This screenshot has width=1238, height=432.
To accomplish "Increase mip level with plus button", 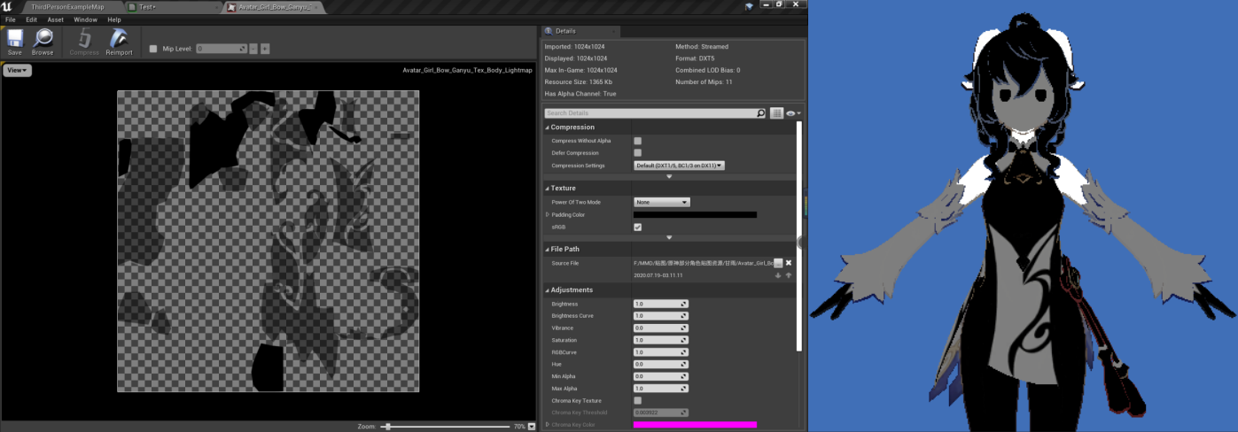I will 265,49.
